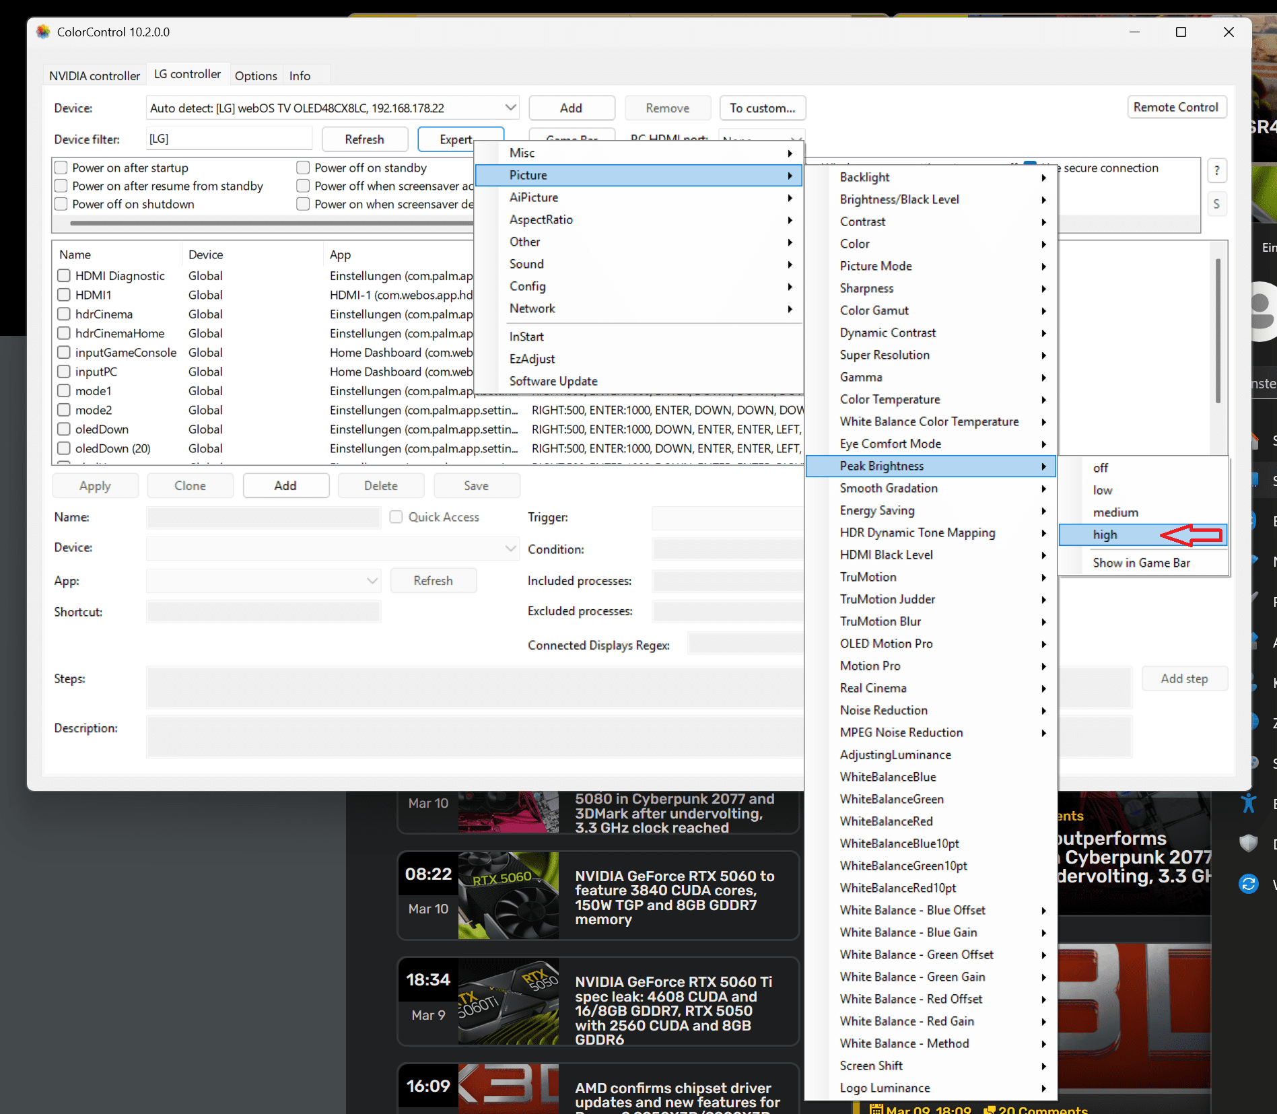Open the White Balance - Method submenu
The height and width of the screenshot is (1114, 1277).
[x=931, y=1043]
